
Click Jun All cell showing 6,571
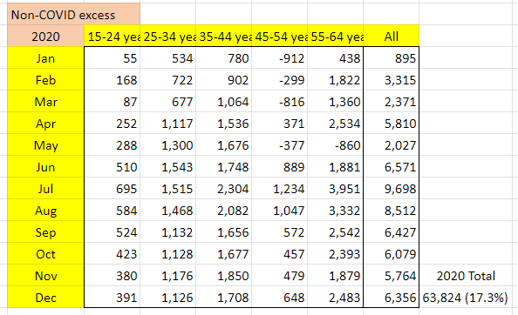click(x=392, y=167)
